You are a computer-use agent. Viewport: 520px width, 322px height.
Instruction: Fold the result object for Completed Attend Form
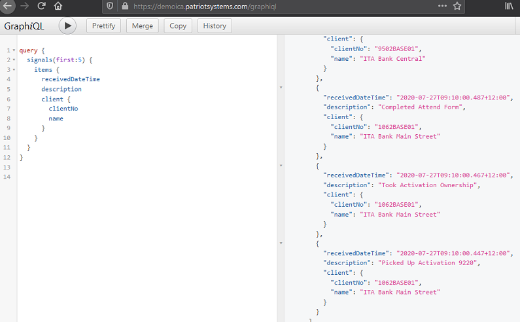(x=281, y=88)
